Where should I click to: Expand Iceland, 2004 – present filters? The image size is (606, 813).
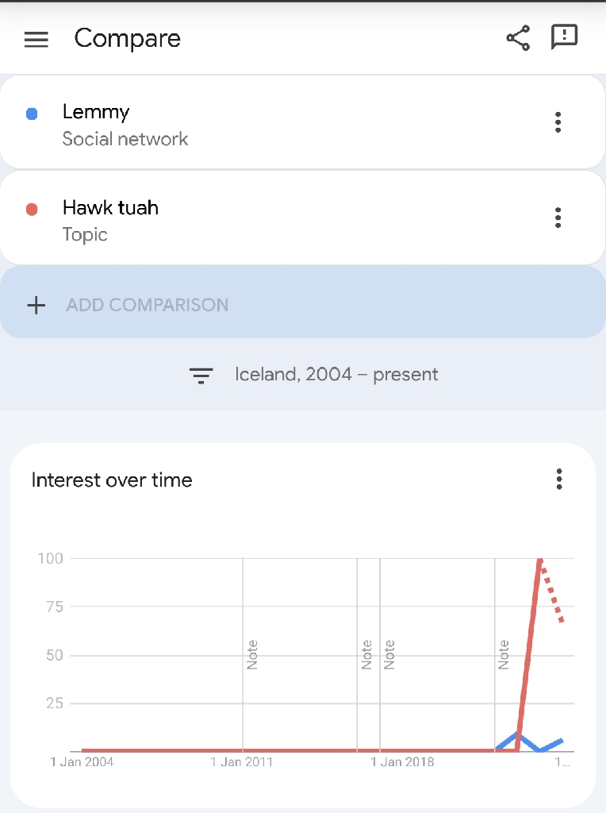click(336, 375)
